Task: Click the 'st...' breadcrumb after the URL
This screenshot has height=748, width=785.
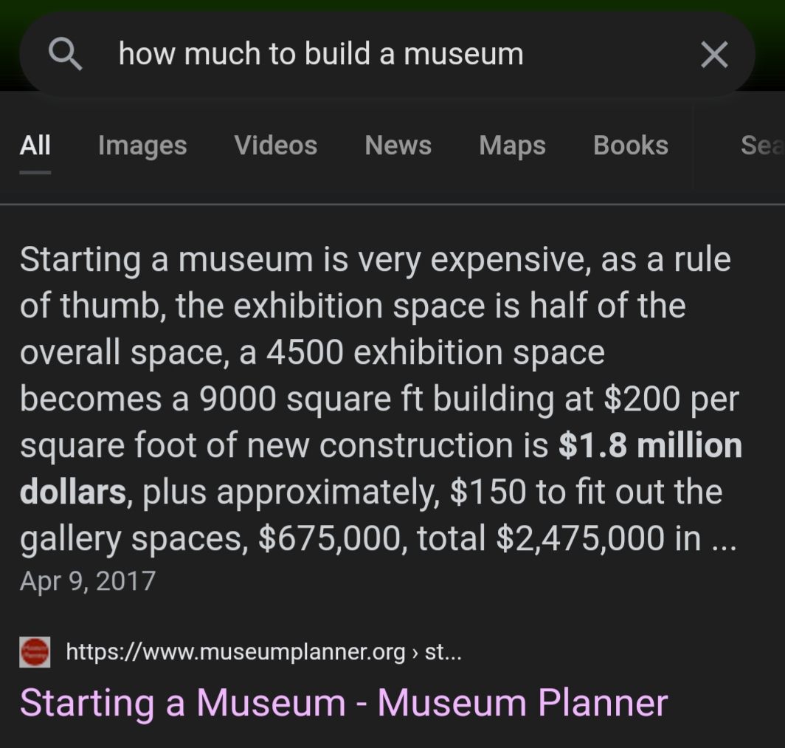Action: [x=443, y=652]
